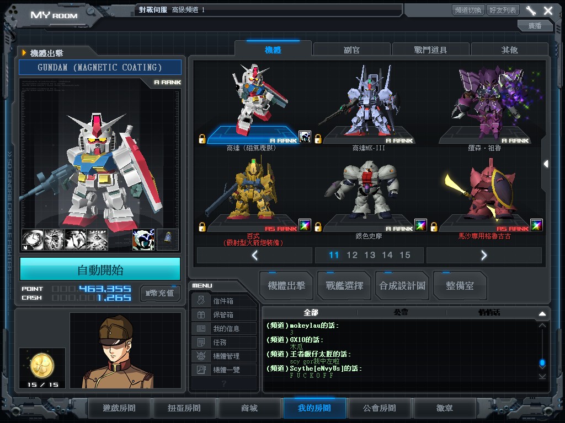Click the skill icon on 高達(磁氣覆膜)

pyautogui.click(x=305, y=137)
